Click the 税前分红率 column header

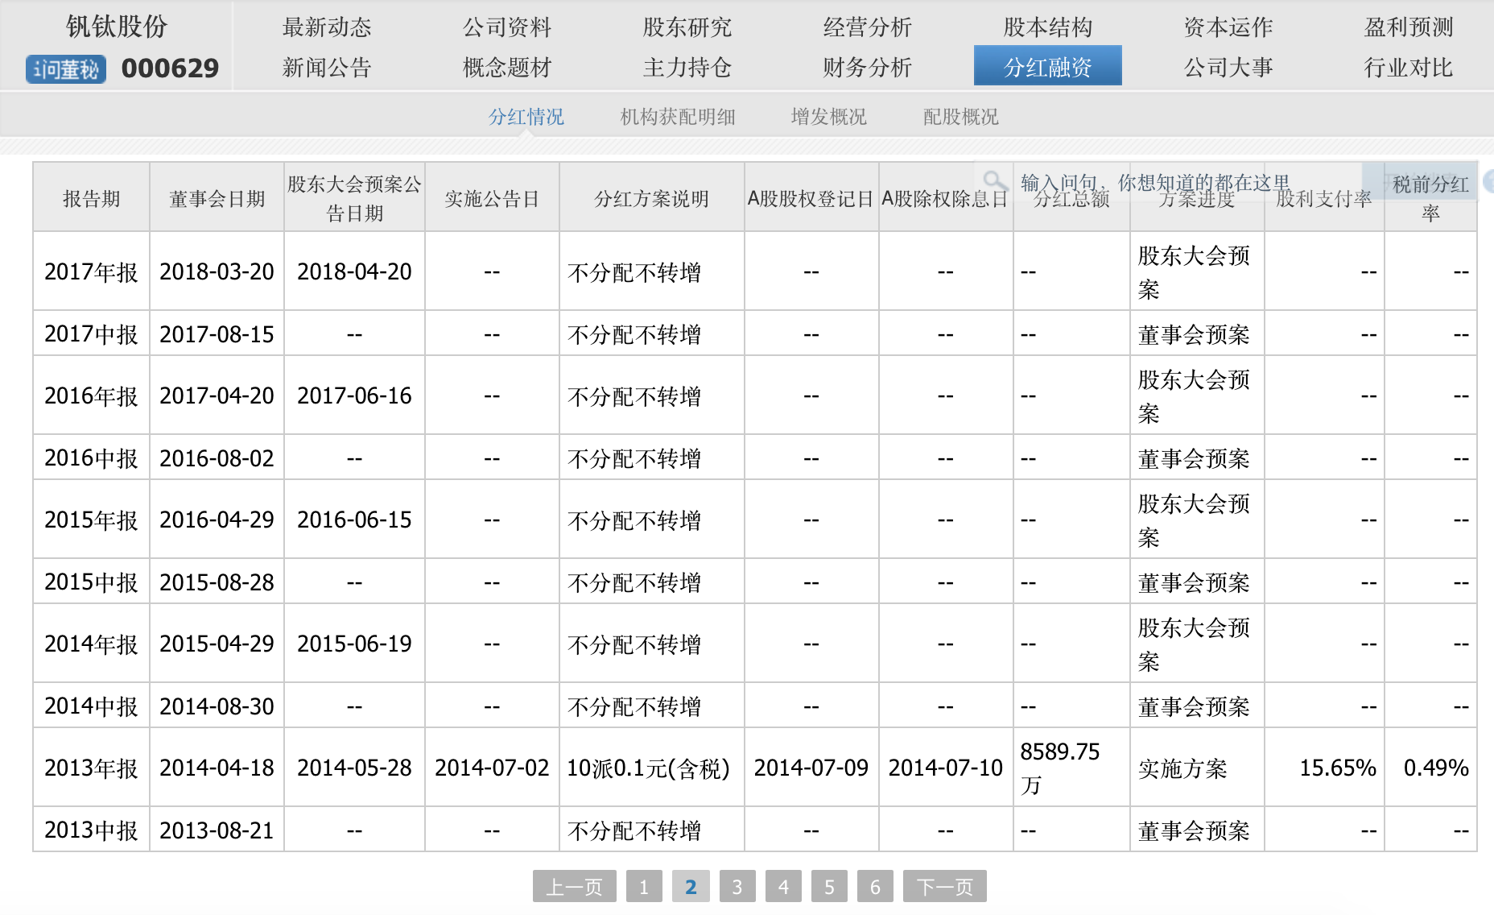pos(1430,198)
